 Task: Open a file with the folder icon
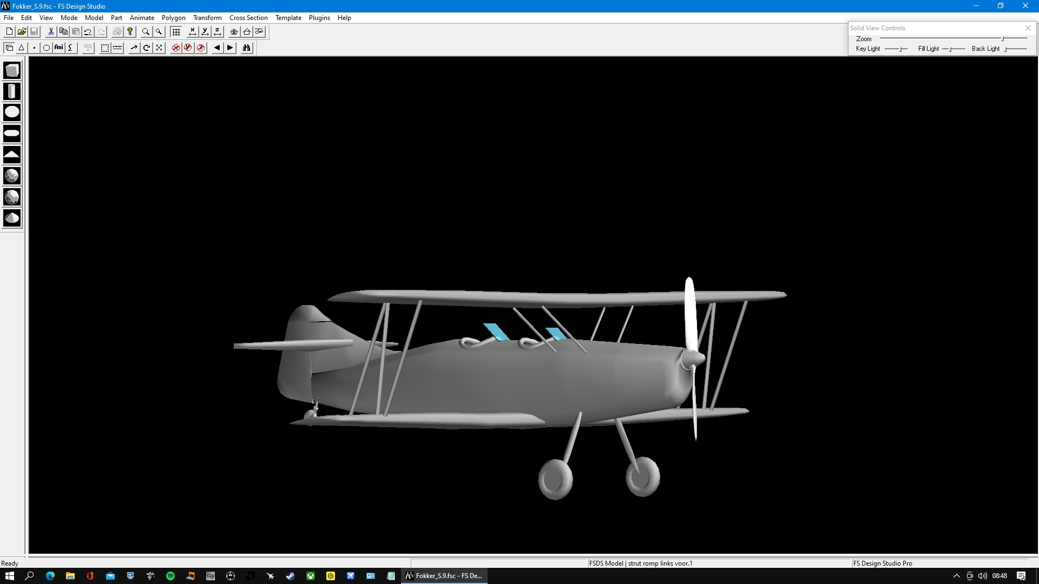[22, 32]
